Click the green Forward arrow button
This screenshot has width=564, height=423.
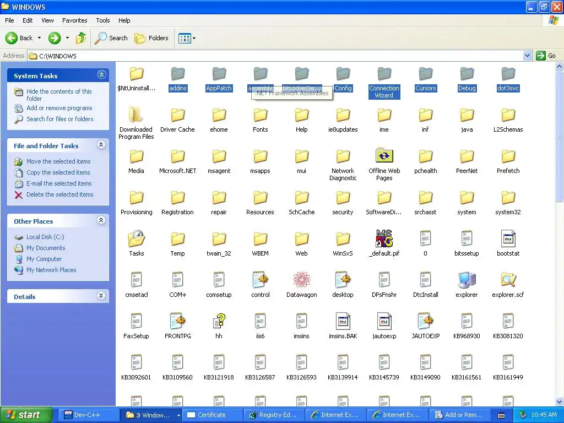click(x=55, y=38)
